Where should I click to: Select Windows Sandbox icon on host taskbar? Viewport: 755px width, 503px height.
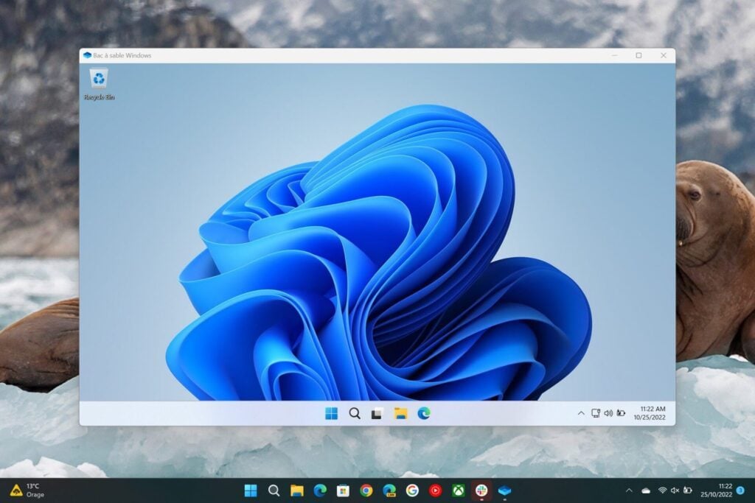pos(504,490)
